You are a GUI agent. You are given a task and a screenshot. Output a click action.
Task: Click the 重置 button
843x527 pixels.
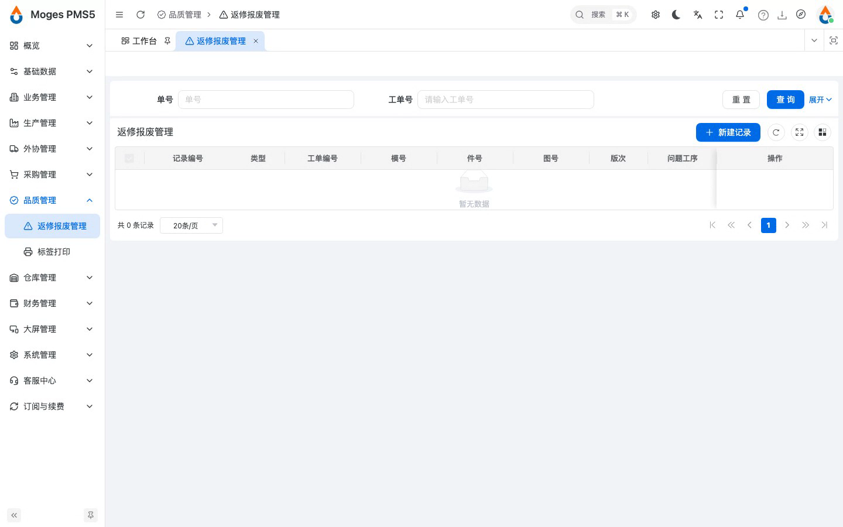point(741,100)
